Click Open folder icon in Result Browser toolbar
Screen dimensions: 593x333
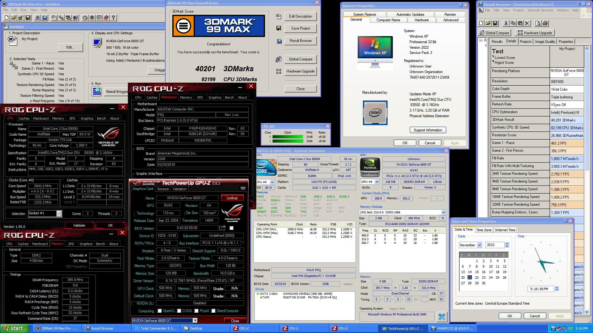tap(488, 23)
